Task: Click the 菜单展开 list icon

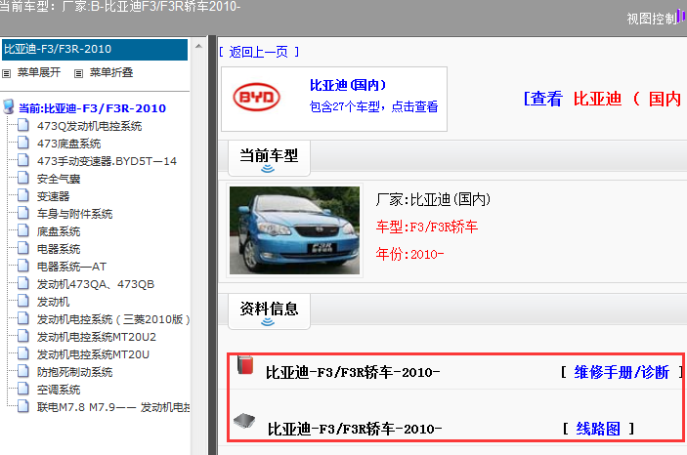Action: [x=6, y=73]
